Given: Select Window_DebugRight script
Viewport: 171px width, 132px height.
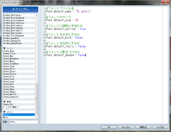Looking at the screenshot, I should tap(19, 43).
